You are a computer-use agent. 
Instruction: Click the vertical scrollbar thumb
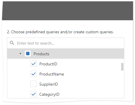(x=122, y=67)
